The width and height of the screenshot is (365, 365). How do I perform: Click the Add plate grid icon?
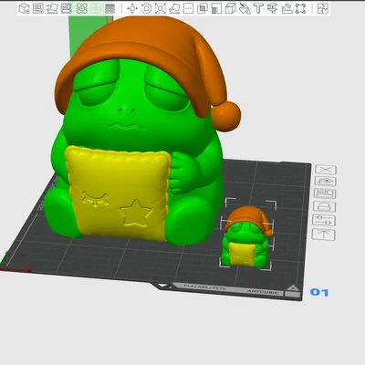pos(38,8)
